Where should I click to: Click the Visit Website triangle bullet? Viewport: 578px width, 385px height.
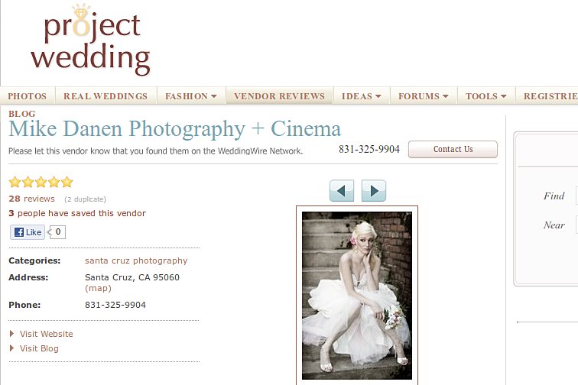tap(11, 333)
